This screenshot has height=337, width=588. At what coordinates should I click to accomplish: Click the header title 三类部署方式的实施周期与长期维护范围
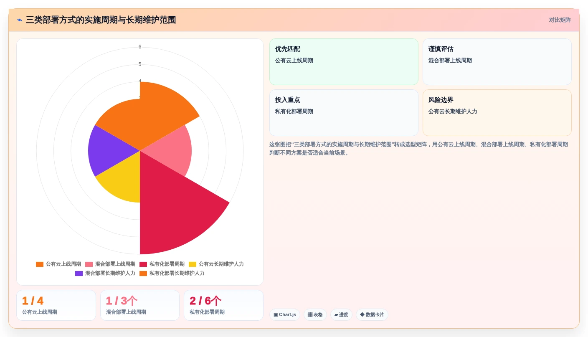click(x=101, y=20)
